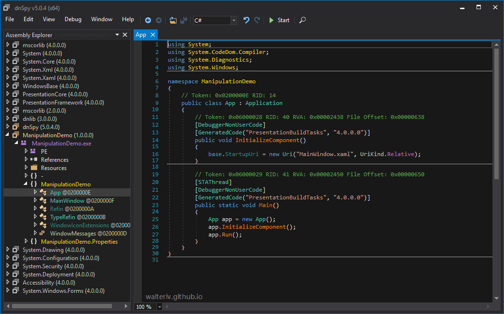Viewport: 504px width, 314px height.
Task: Click the Resources folder icon
Action: pos(34,168)
